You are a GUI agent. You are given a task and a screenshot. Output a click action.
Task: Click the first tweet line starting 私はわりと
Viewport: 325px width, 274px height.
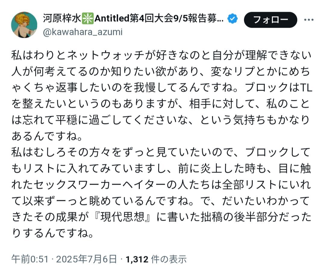point(162,55)
